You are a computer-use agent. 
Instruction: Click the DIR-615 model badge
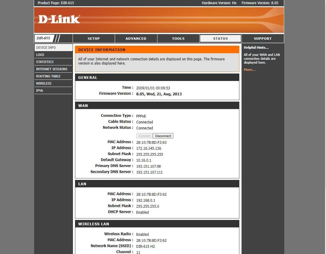[x=43, y=38]
